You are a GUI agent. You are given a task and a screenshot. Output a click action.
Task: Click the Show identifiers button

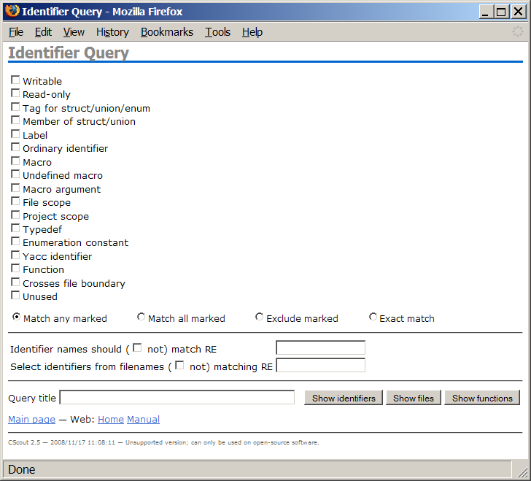pos(344,398)
